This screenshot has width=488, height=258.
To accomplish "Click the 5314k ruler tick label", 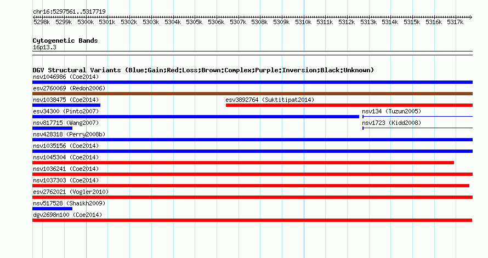I will pyautogui.click(x=390, y=22).
